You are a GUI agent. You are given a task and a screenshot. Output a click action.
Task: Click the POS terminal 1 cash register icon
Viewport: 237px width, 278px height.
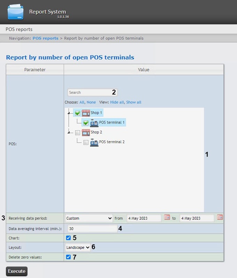pos(94,123)
